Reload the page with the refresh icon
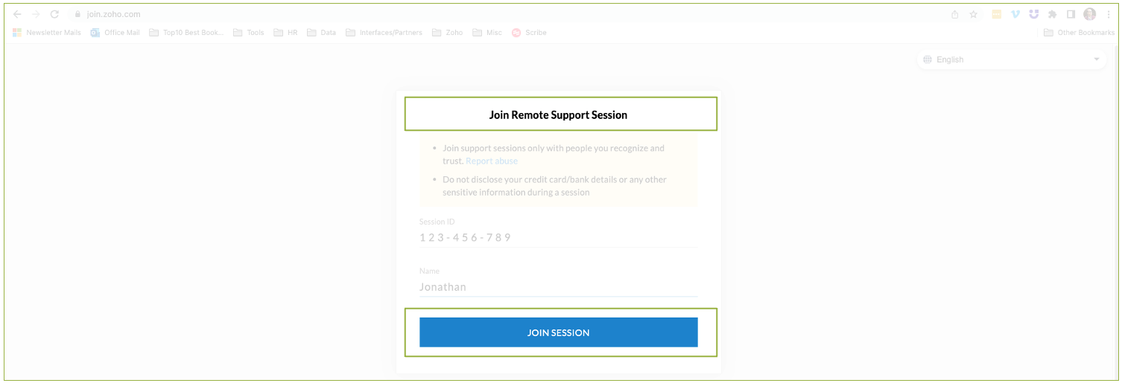Image resolution: width=1122 pixels, height=383 pixels. pyautogui.click(x=54, y=14)
